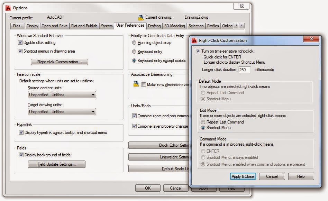Image resolution: width=328 pixels, height=201 pixels.
Task: Open the Plot and Publish tab
Action: (x=84, y=26)
